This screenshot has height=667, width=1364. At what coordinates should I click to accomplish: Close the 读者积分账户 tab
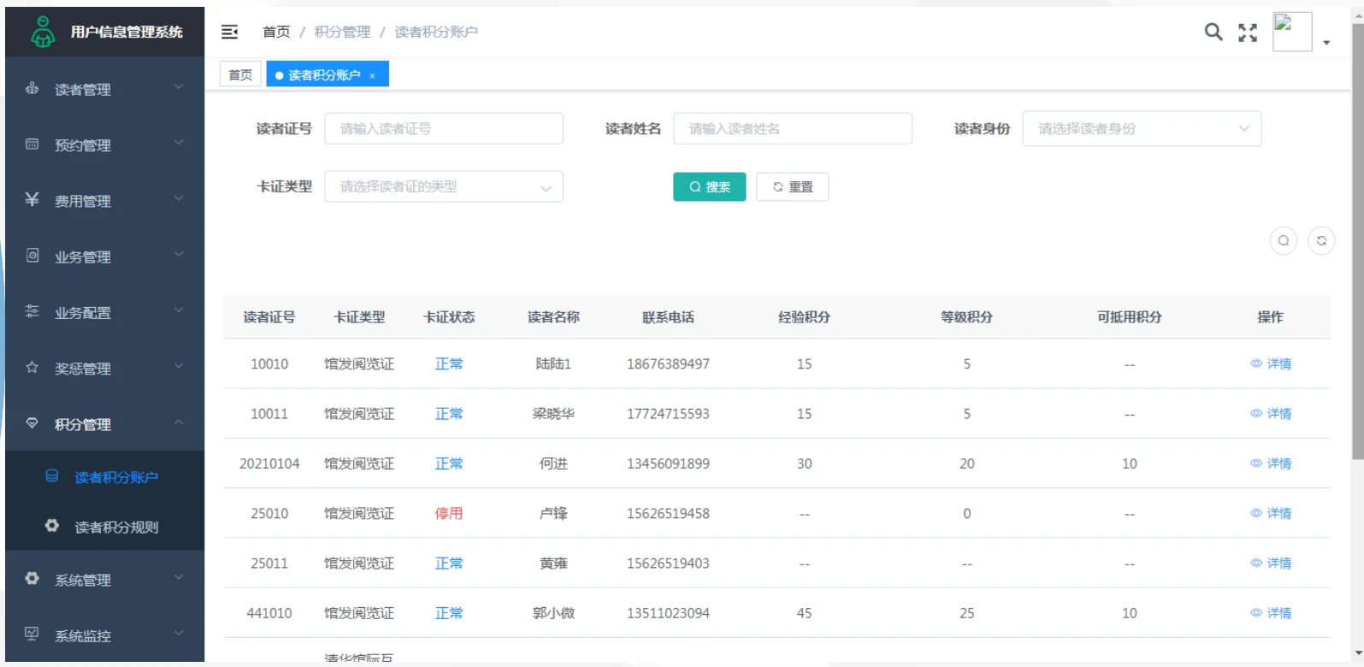coord(372,76)
